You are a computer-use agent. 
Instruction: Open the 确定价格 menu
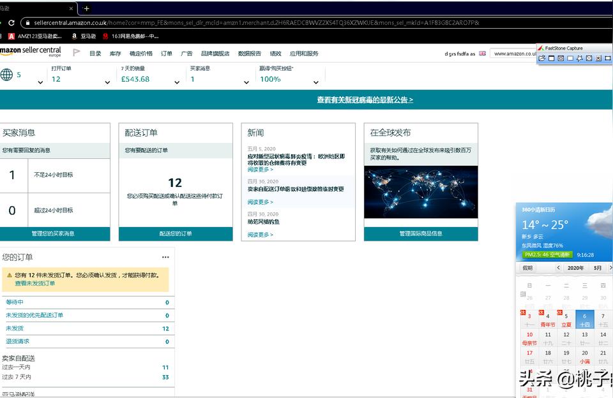140,54
